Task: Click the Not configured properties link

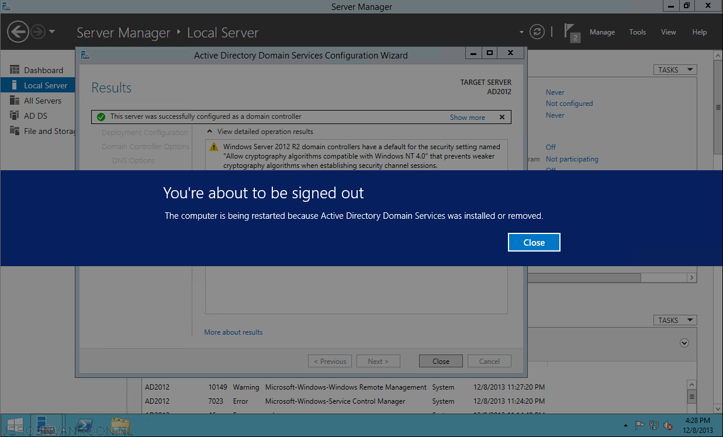Action: click(x=569, y=104)
